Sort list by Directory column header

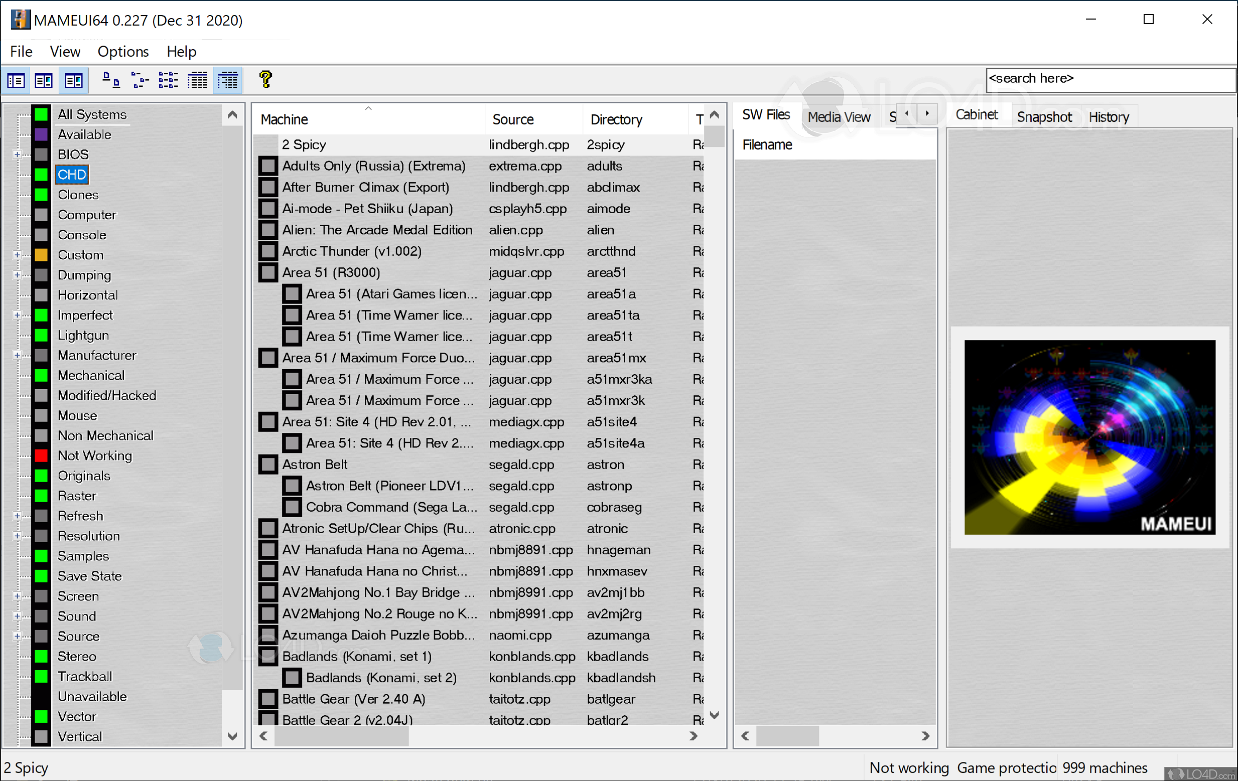[616, 120]
